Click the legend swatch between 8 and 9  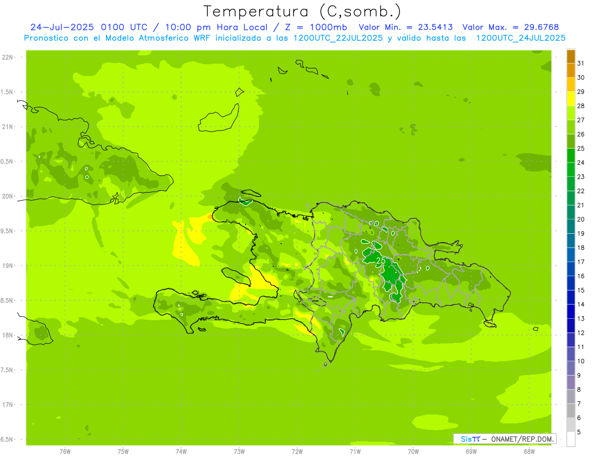[x=571, y=382]
